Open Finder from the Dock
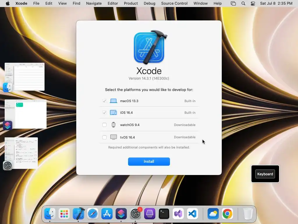 click(x=50, y=213)
